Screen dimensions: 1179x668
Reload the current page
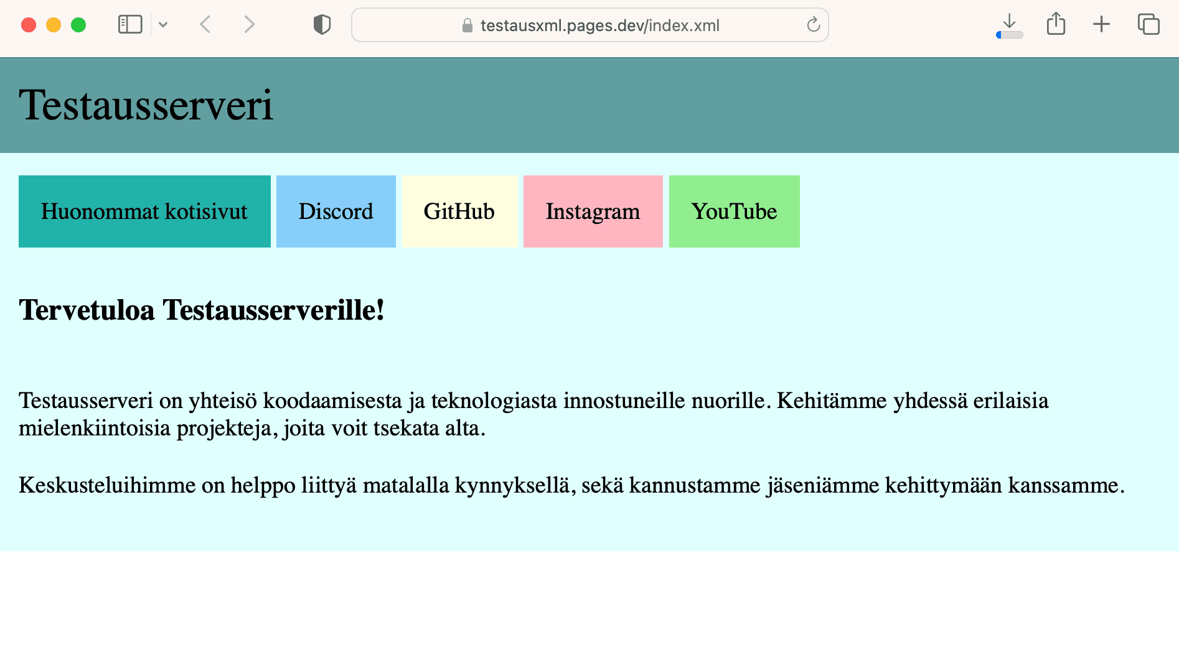pyautogui.click(x=813, y=25)
